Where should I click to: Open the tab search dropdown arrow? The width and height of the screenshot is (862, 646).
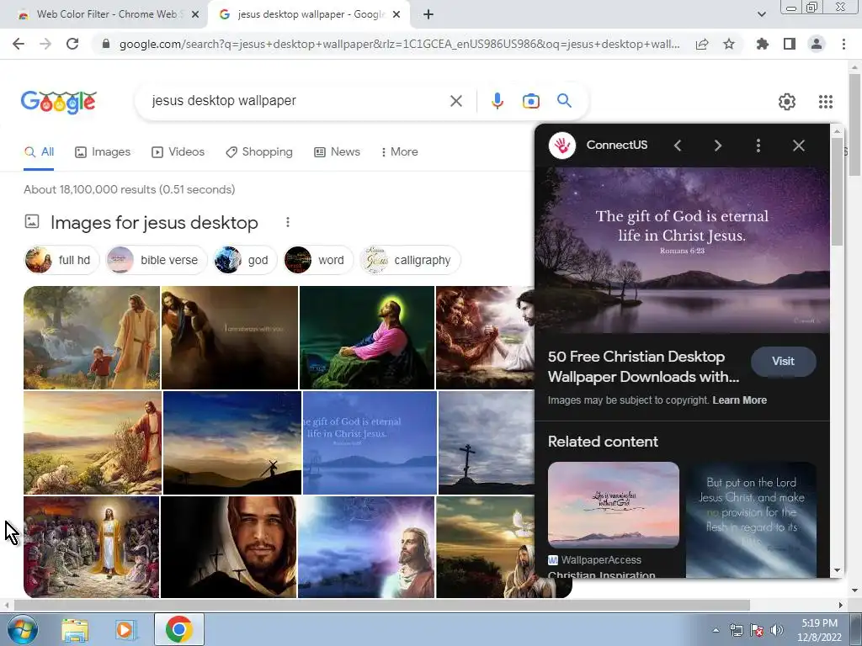click(x=761, y=14)
